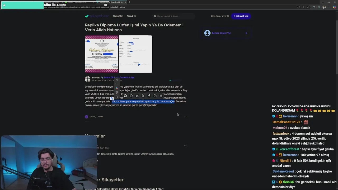Click the browser essentials heart icon

click(x=319, y=7)
